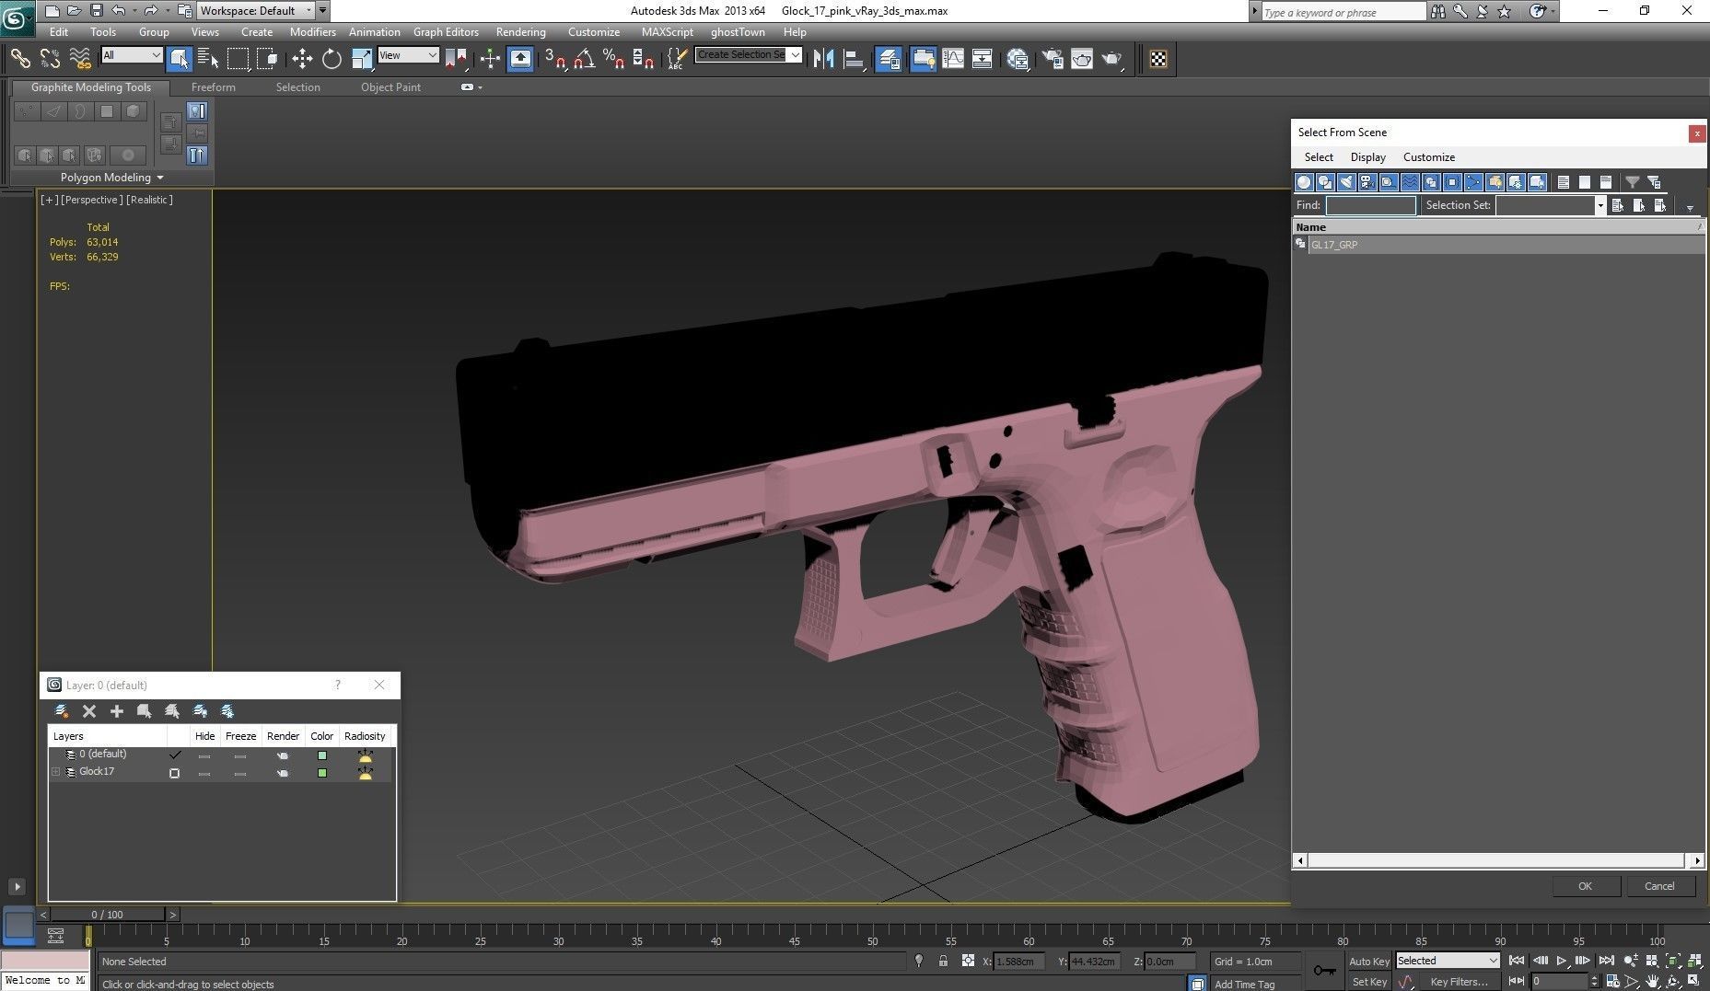The image size is (1710, 991).
Task: Toggle the Angle Snap icon
Action: pos(584,59)
